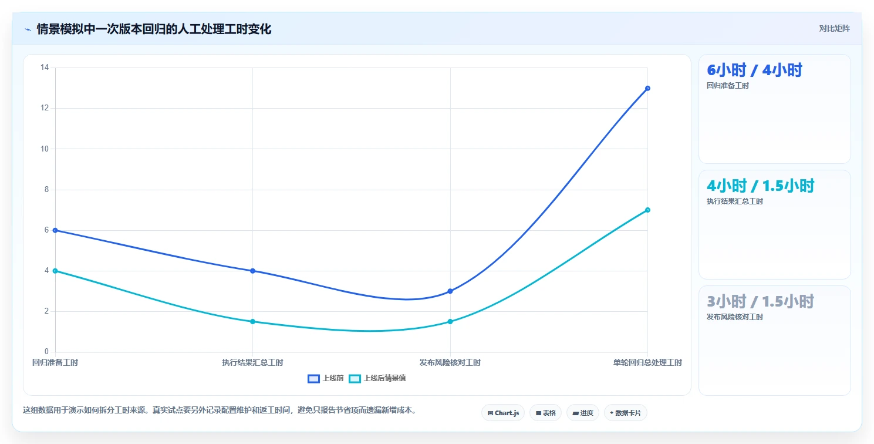The width and height of the screenshot is (874, 444).
Task: Click the y-axis tick value 14
Action: coord(45,68)
